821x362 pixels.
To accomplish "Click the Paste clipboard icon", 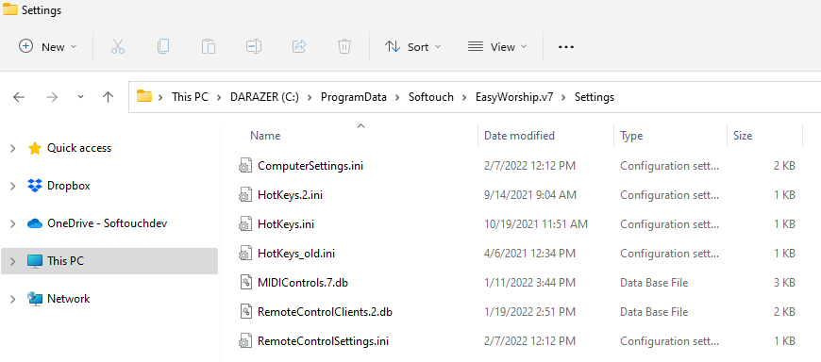I will 209,46.
